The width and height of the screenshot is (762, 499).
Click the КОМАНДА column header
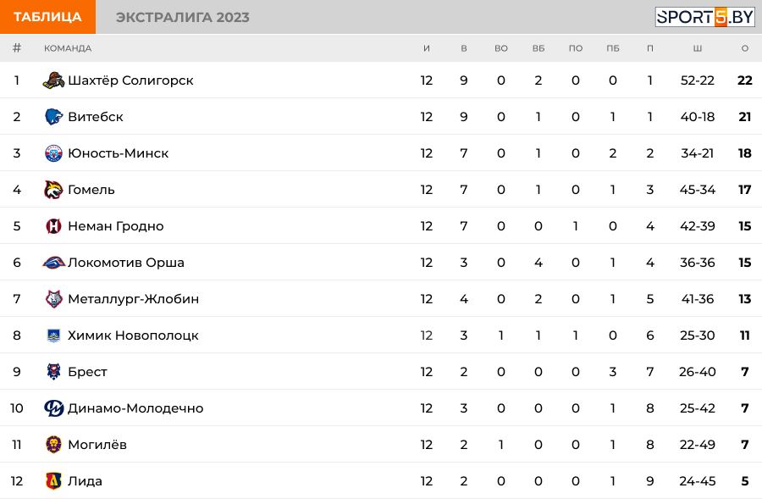(x=68, y=48)
